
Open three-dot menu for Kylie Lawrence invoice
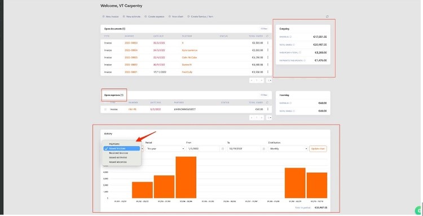coord(267,50)
